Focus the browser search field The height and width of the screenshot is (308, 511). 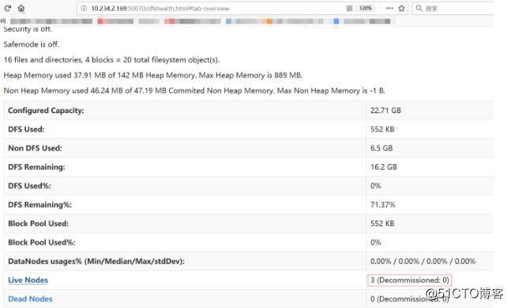(453, 9)
